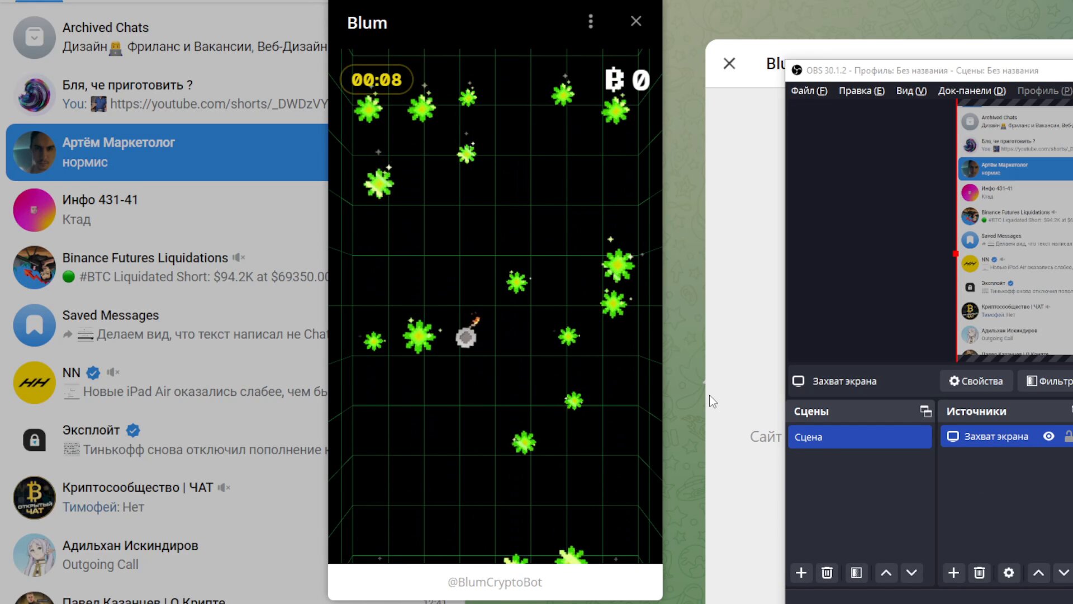This screenshot has width=1073, height=604.
Task: Open source properties using the gear icon
Action: click(1009, 573)
